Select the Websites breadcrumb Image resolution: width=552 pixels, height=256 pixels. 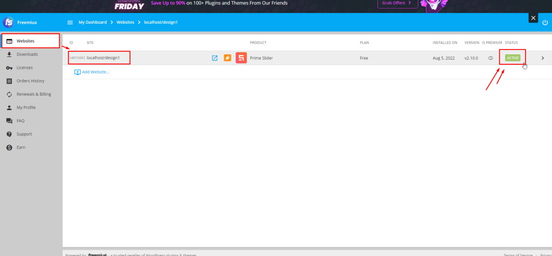(x=125, y=23)
